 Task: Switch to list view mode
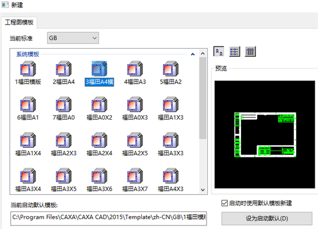pos(234,52)
